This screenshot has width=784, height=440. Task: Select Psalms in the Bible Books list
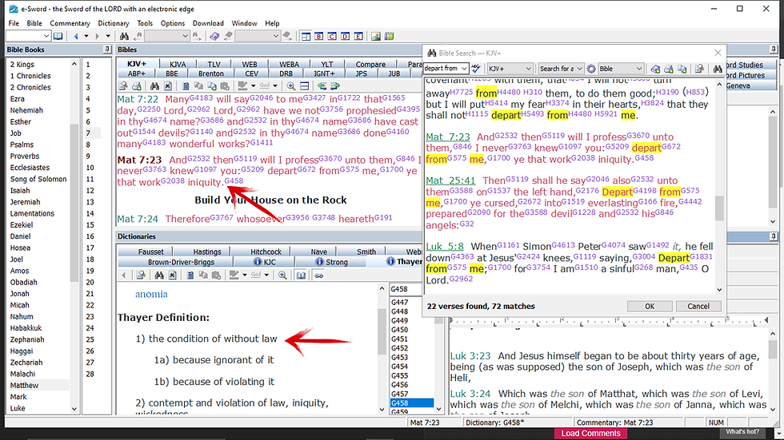tap(22, 145)
